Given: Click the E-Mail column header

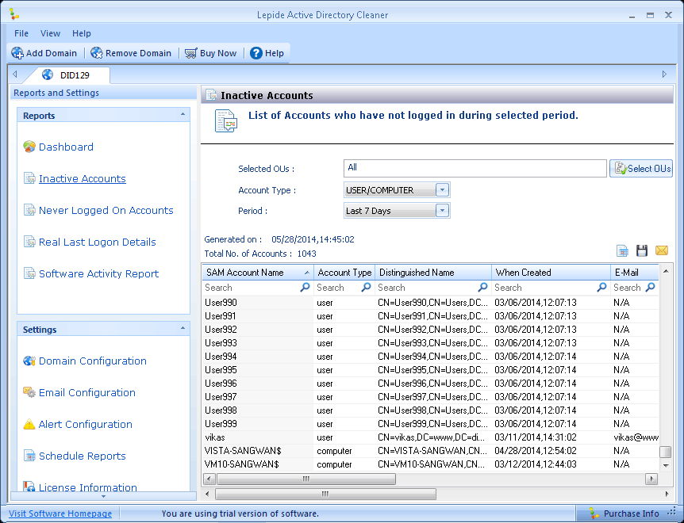Looking at the screenshot, I should [634, 273].
